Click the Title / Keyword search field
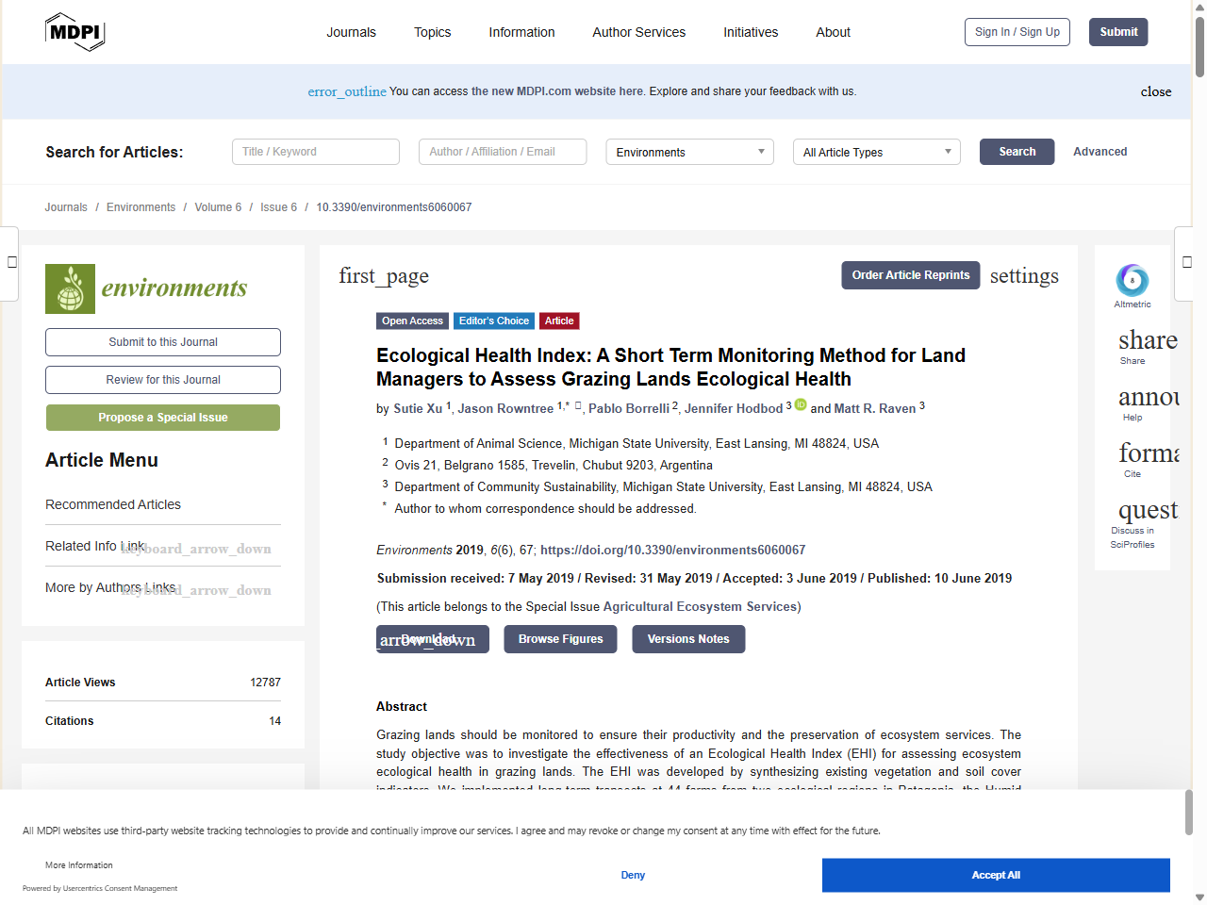The width and height of the screenshot is (1207, 905). pyautogui.click(x=316, y=152)
